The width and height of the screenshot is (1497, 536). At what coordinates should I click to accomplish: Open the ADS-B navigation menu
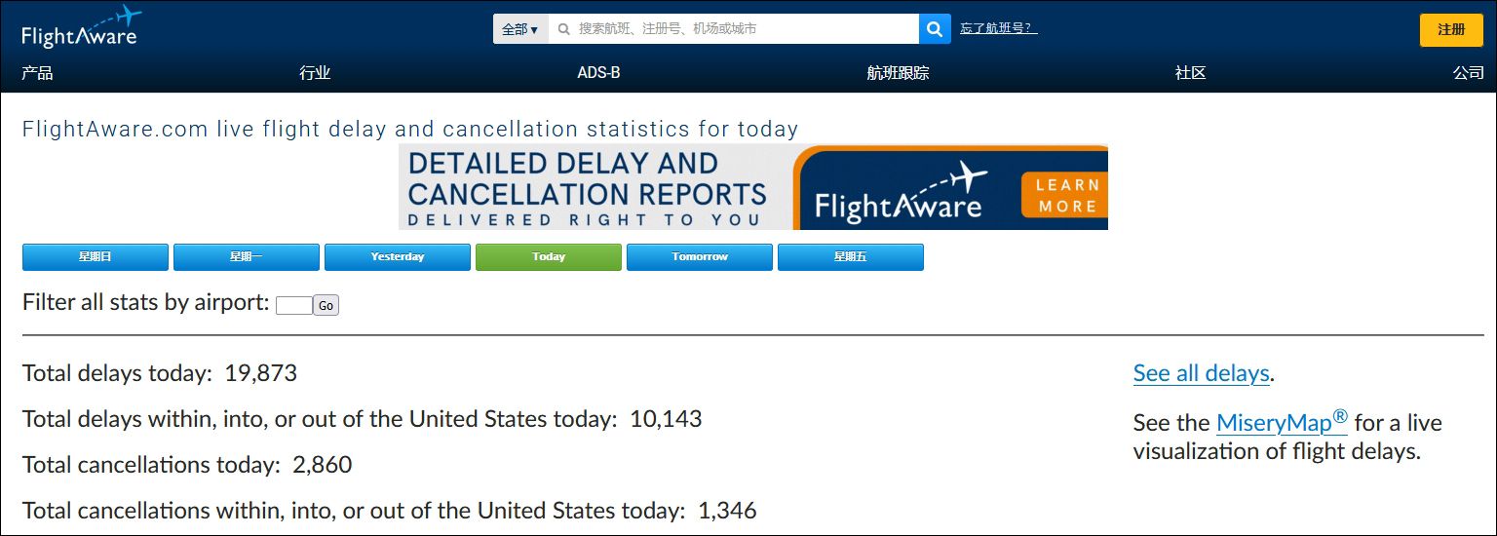(598, 73)
